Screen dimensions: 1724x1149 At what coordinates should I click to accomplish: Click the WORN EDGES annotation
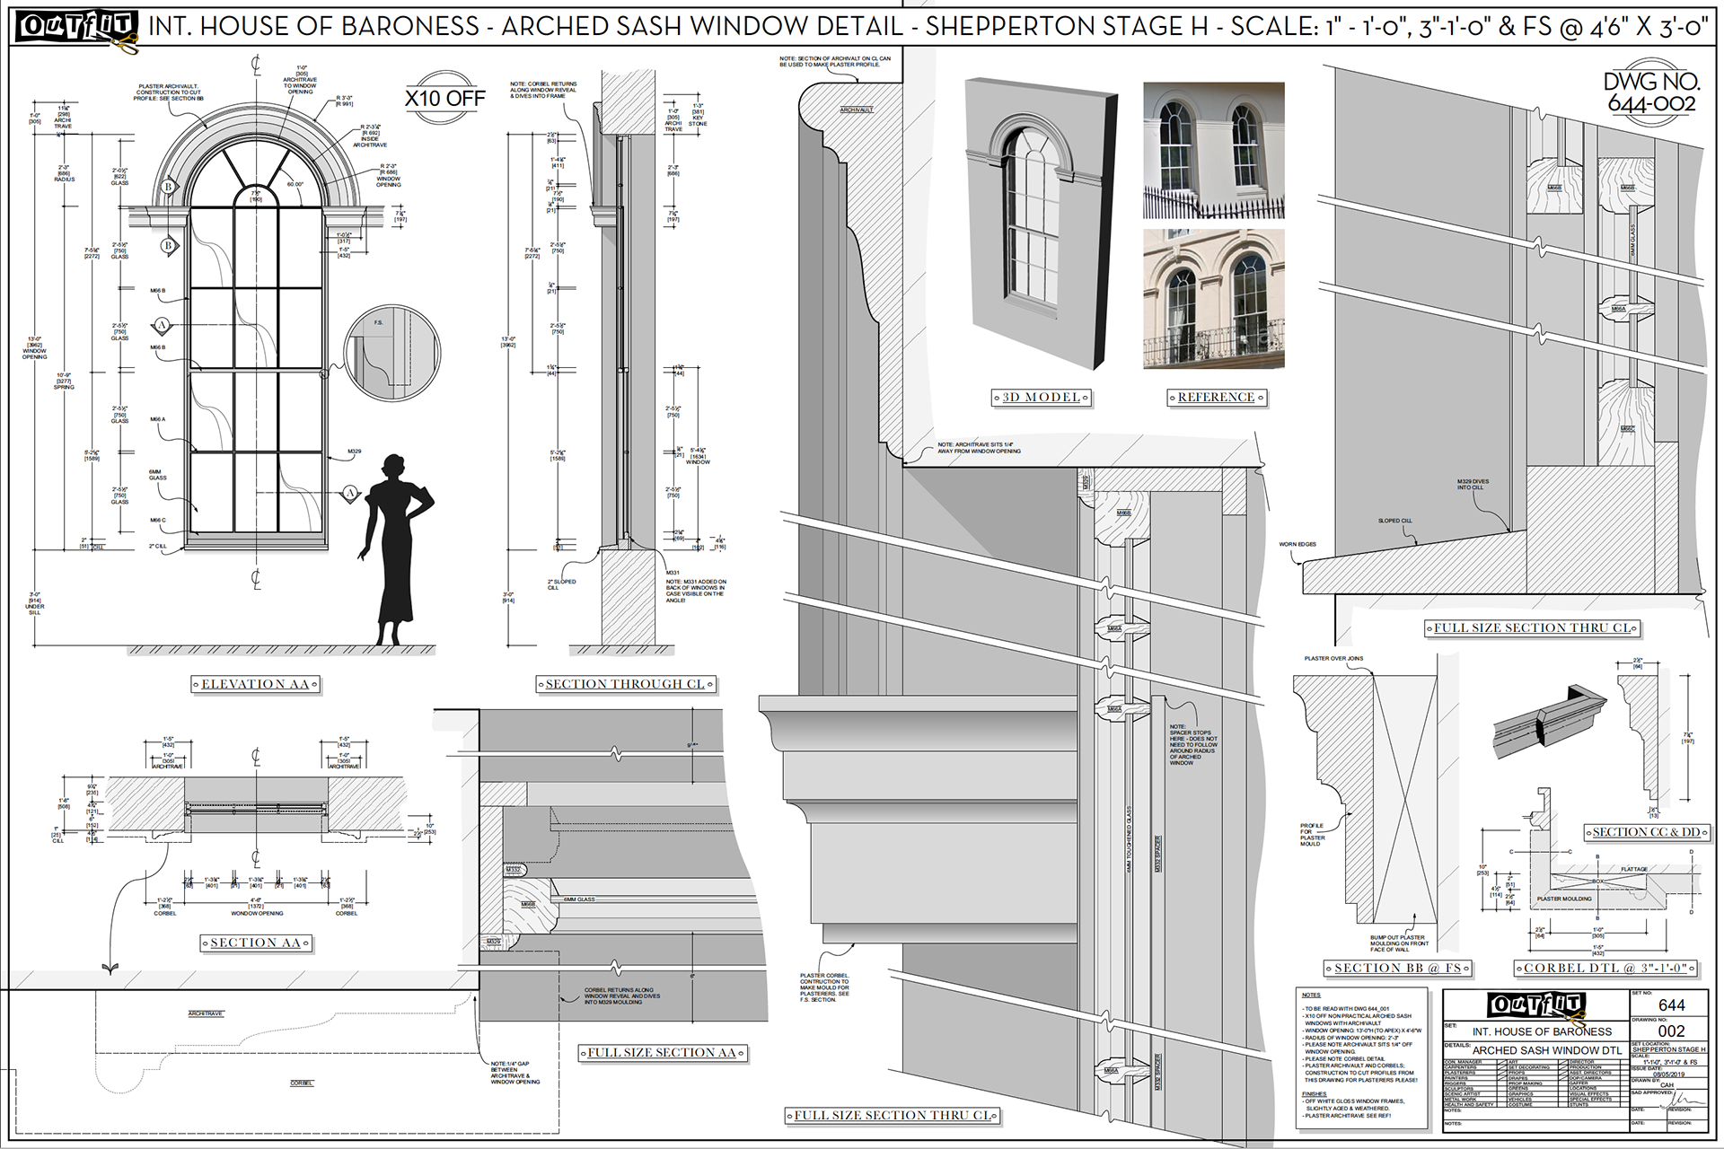(x=1297, y=544)
